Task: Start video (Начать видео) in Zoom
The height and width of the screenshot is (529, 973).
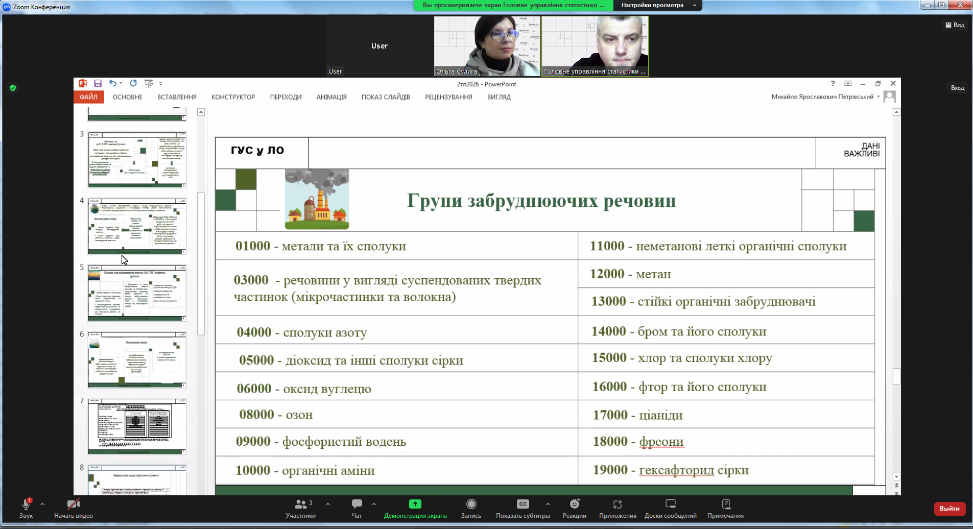Action: 75,508
